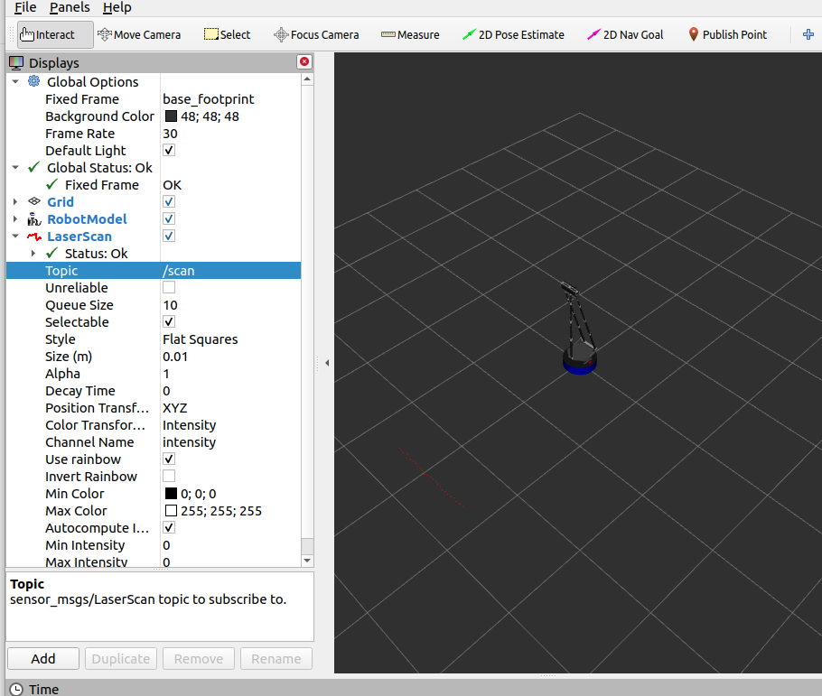
Task: Click the Displays scrollbar down arrow
Action: [307, 561]
